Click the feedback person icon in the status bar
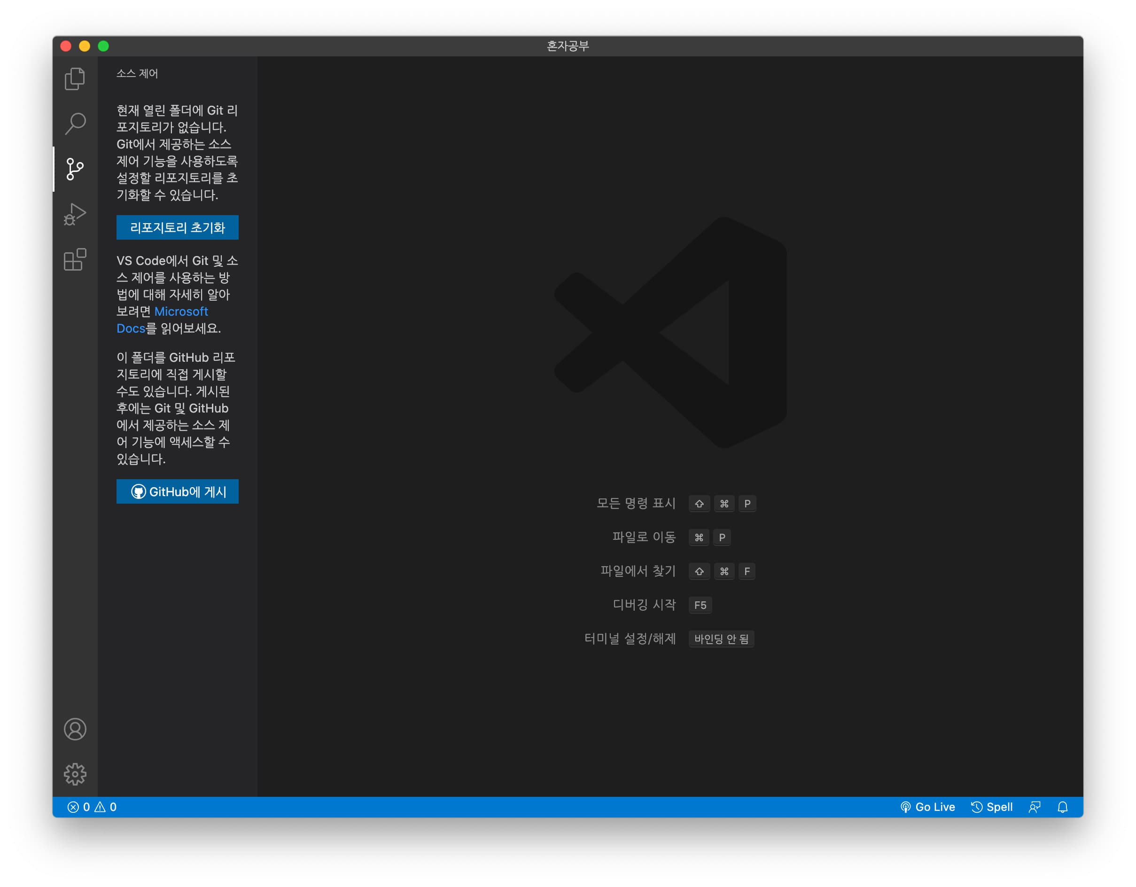The height and width of the screenshot is (887, 1136). tap(1034, 807)
